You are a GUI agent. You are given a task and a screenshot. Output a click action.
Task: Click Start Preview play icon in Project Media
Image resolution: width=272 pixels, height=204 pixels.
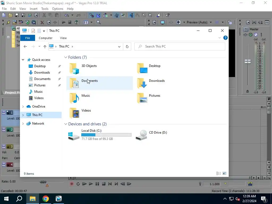pos(64,22)
